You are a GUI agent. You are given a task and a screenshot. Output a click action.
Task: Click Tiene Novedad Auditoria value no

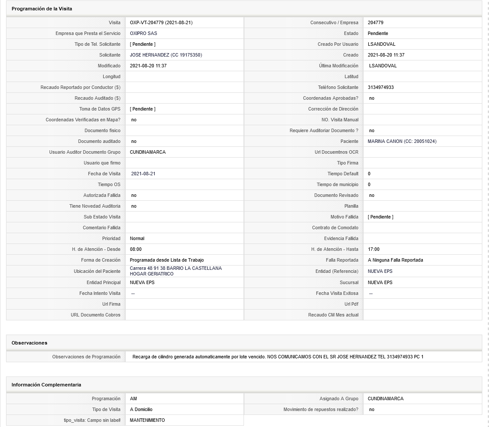133,206
